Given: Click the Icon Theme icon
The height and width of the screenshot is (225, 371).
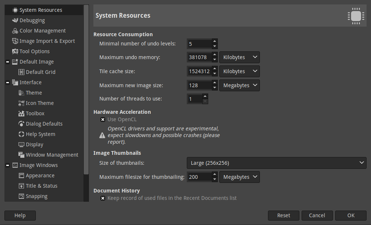Looking at the screenshot, I should pyautogui.click(x=21, y=103).
